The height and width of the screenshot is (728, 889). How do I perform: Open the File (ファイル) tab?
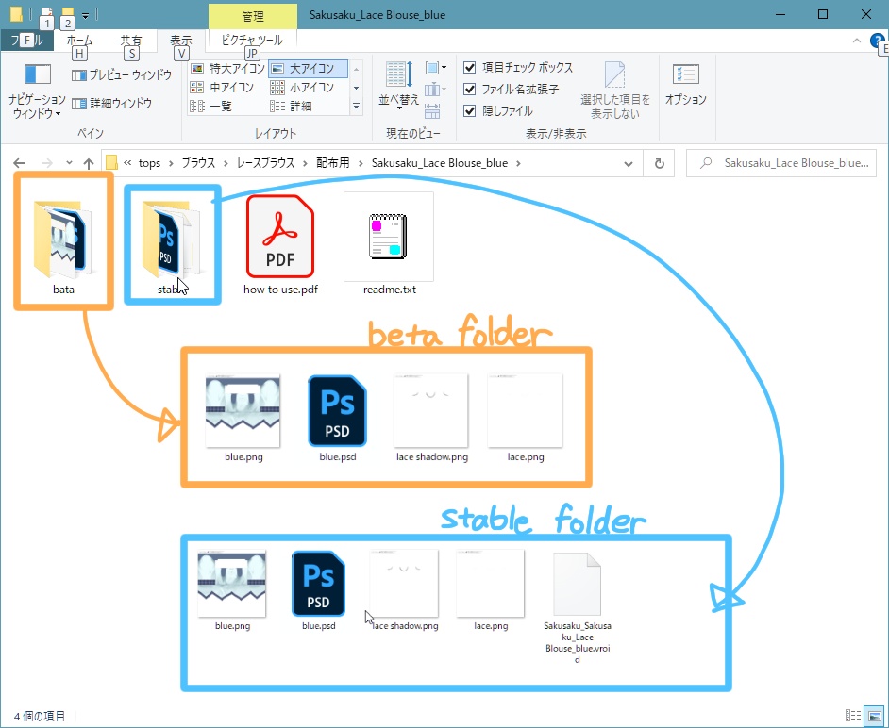[x=26, y=41]
